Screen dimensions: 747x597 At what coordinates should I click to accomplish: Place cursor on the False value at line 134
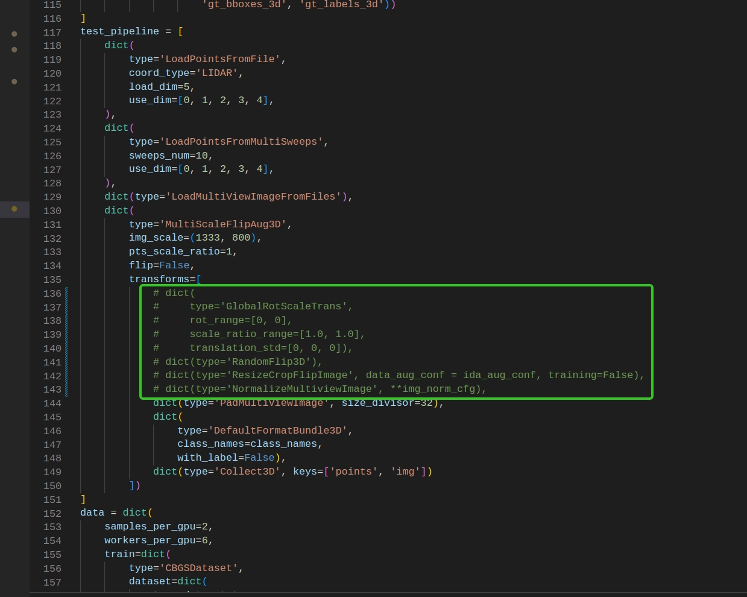[174, 265]
